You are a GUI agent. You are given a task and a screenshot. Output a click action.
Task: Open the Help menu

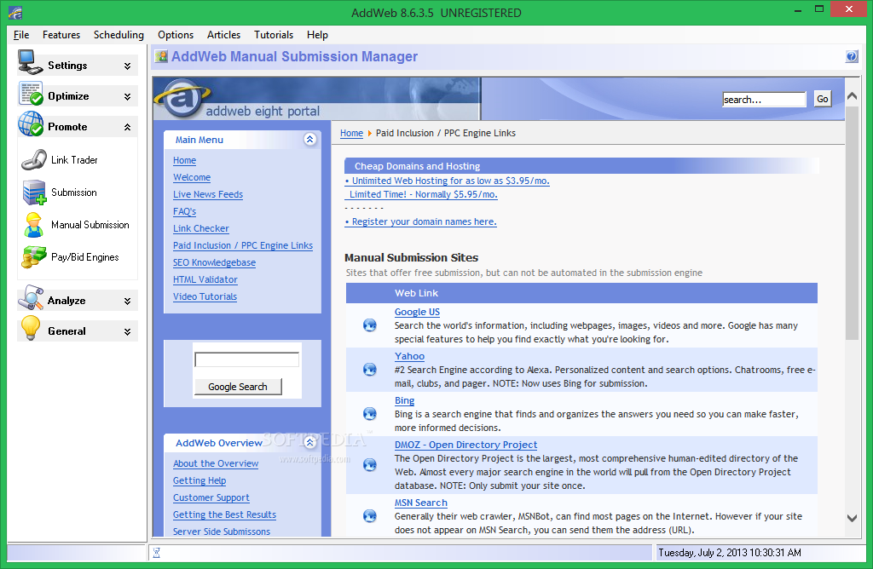click(317, 34)
